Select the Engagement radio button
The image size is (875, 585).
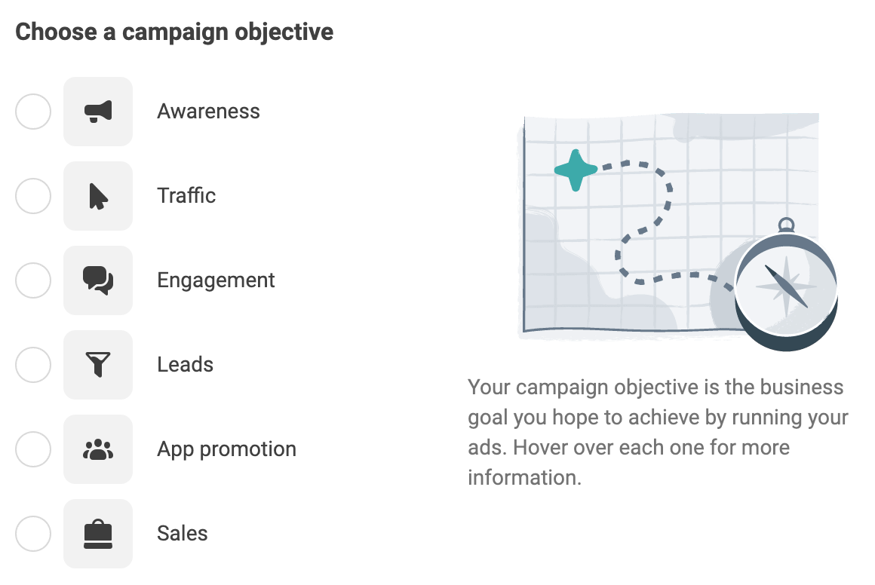(33, 280)
